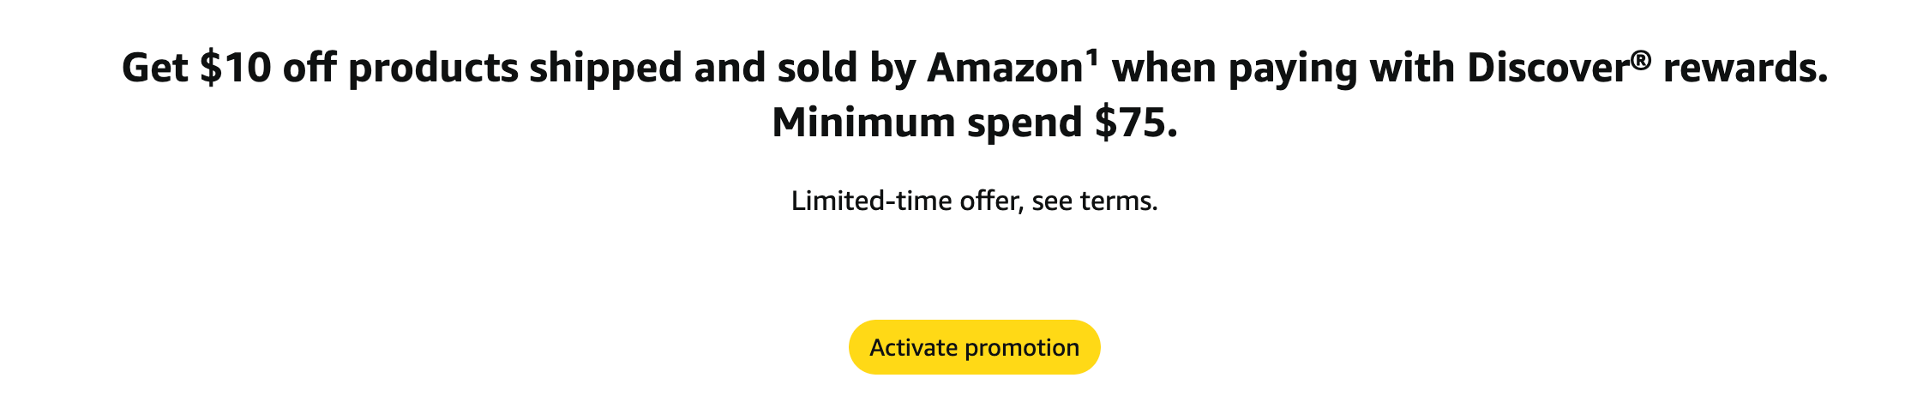Image resolution: width=1905 pixels, height=396 pixels.
Task: Click the Activate promotion button
Action: pos(974,347)
